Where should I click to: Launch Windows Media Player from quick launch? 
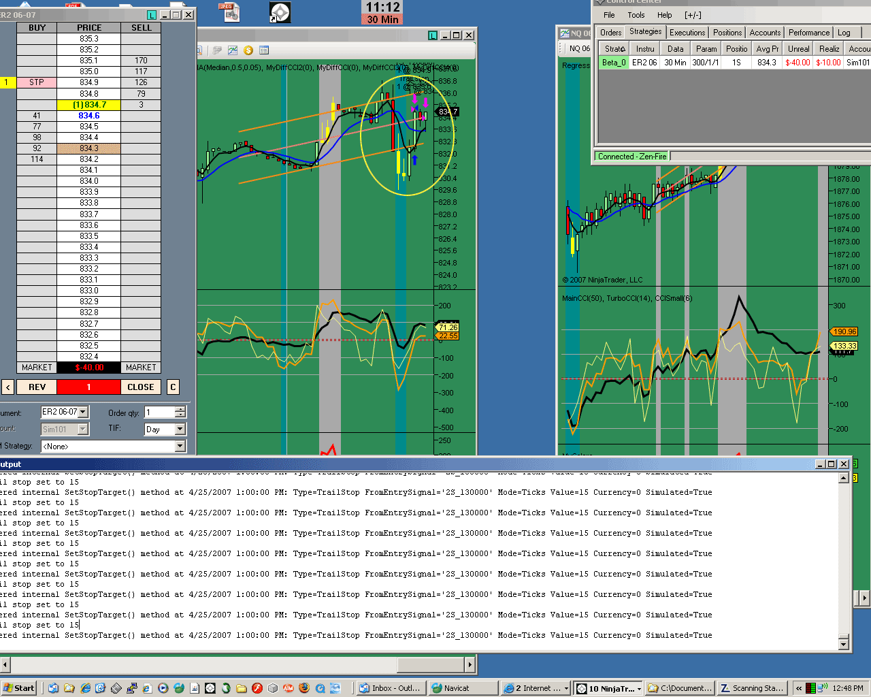[163, 688]
